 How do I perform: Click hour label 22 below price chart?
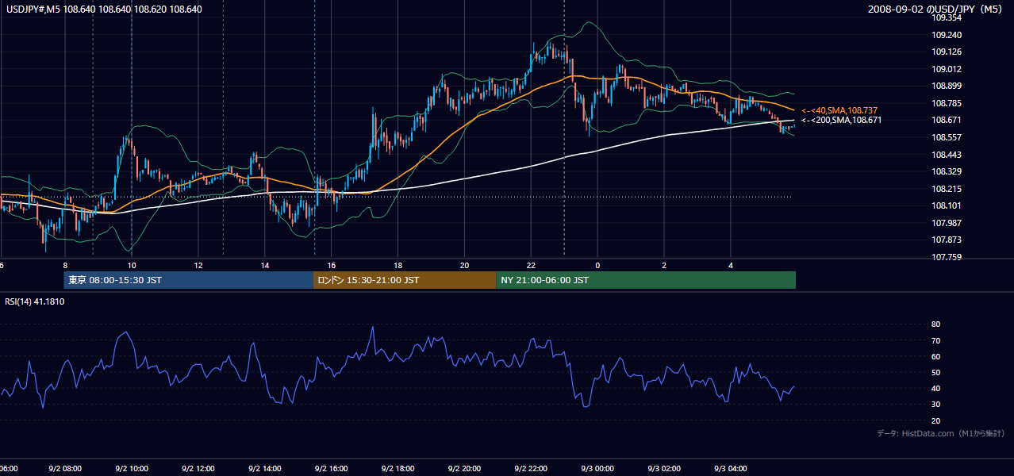pyautogui.click(x=531, y=266)
